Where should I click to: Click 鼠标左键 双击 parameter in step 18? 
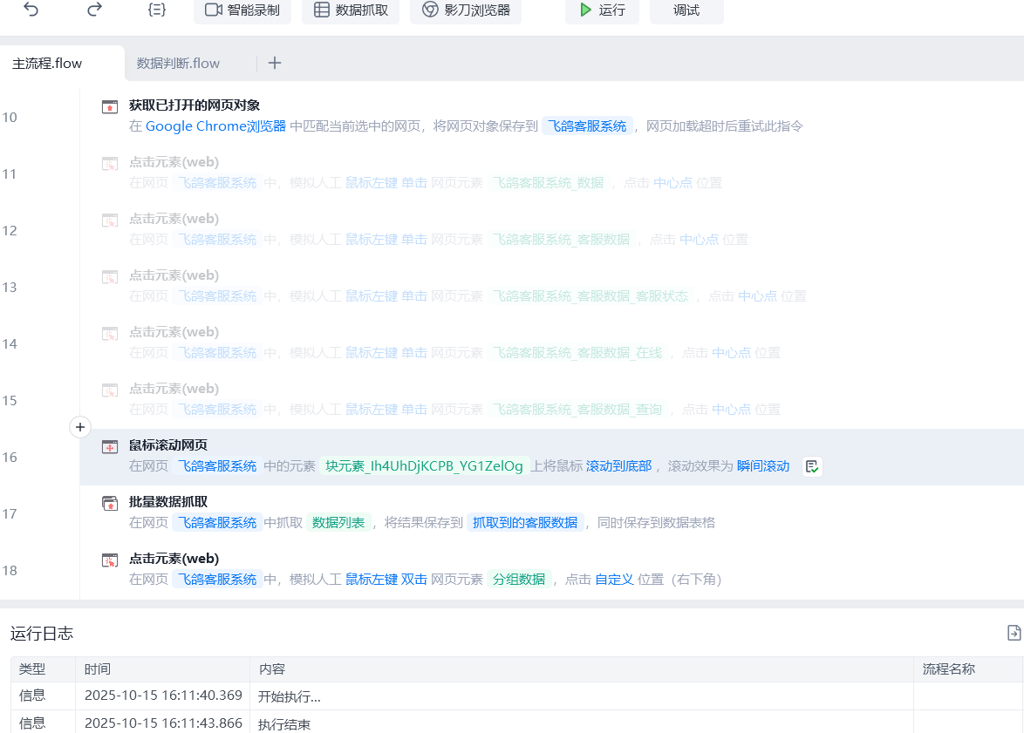386,580
